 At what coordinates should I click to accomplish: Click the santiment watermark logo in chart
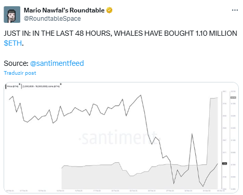(x=119, y=138)
